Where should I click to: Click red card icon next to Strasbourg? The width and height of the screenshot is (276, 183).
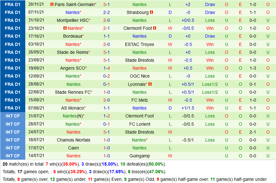pyautogui.click(x=152, y=12)
